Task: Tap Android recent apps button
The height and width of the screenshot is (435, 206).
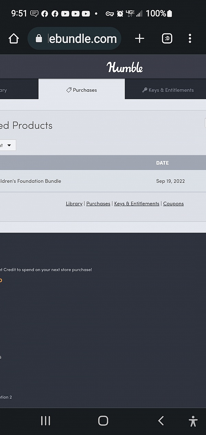Action: pyautogui.click(x=46, y=421)
